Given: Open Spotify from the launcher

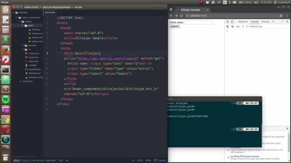Looking at the screenshot, I should [5, 100].
